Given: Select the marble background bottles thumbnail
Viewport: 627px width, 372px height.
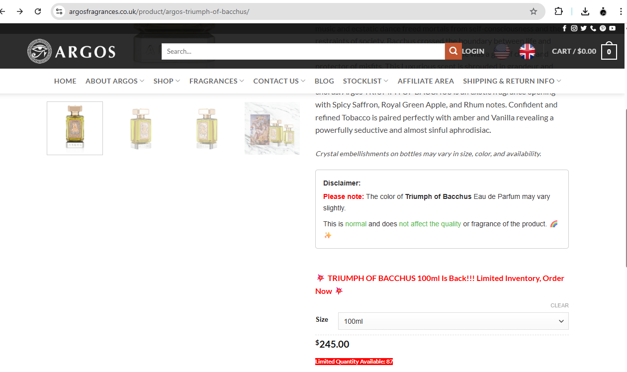Looking at the screenshot, I should pyautogui.click(x=272, y=128).
